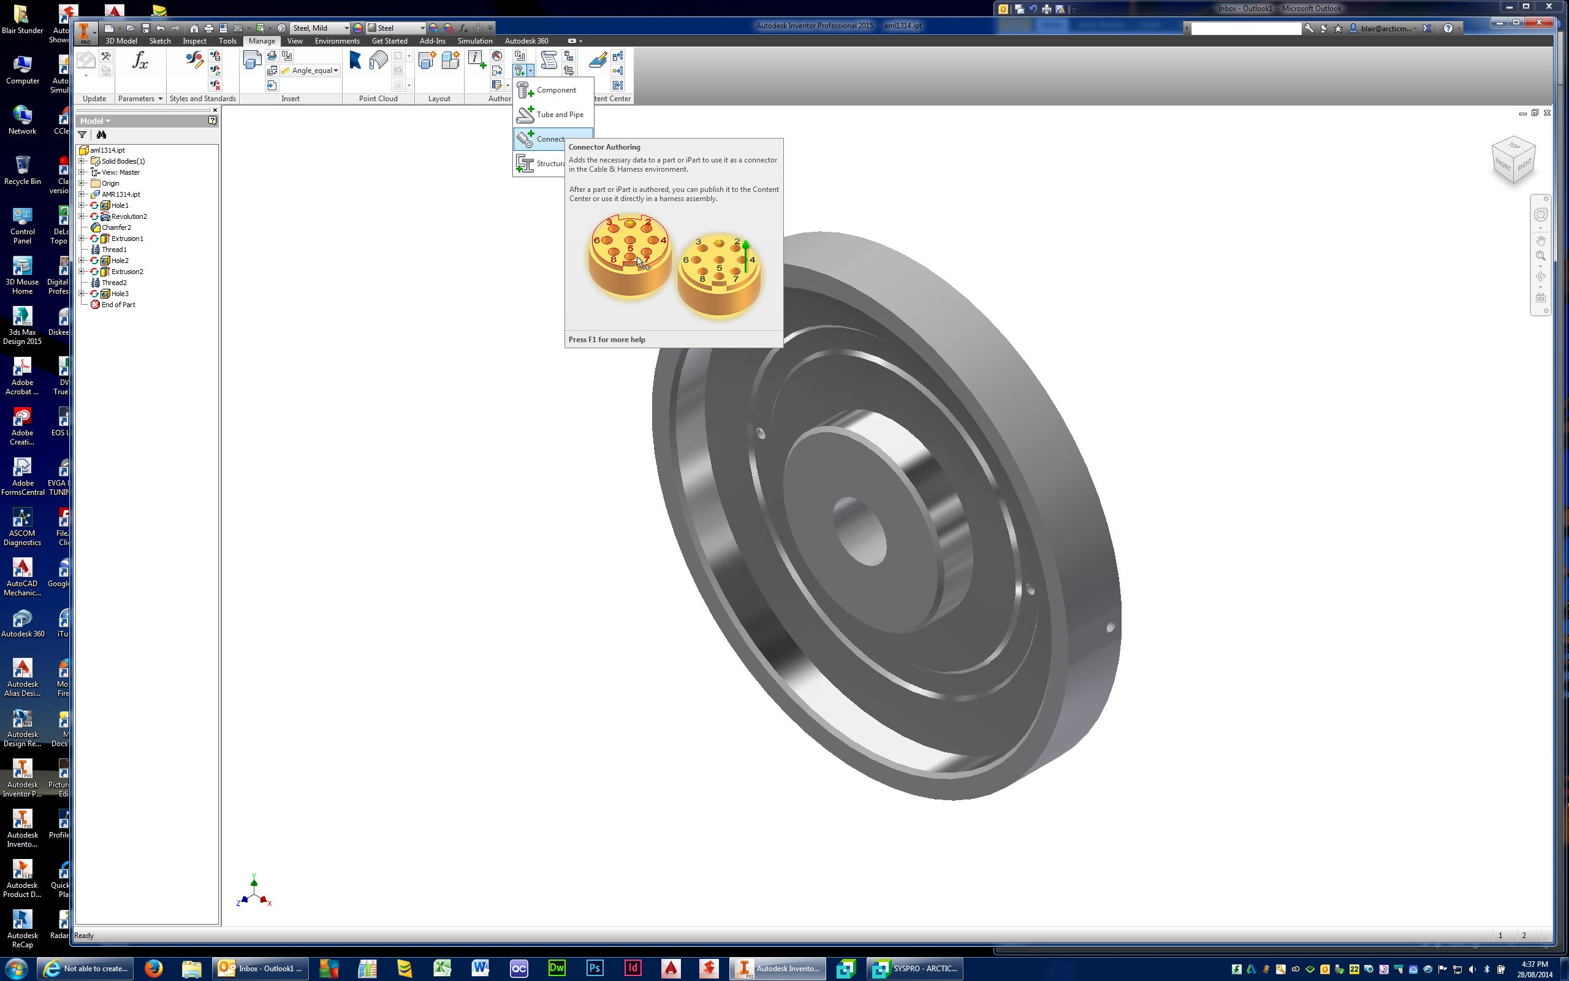This screenshot has width=1569, height=981.
Task: Expand the Hole1 feature node
Action: pyautogui.click(x=82, y=205)
